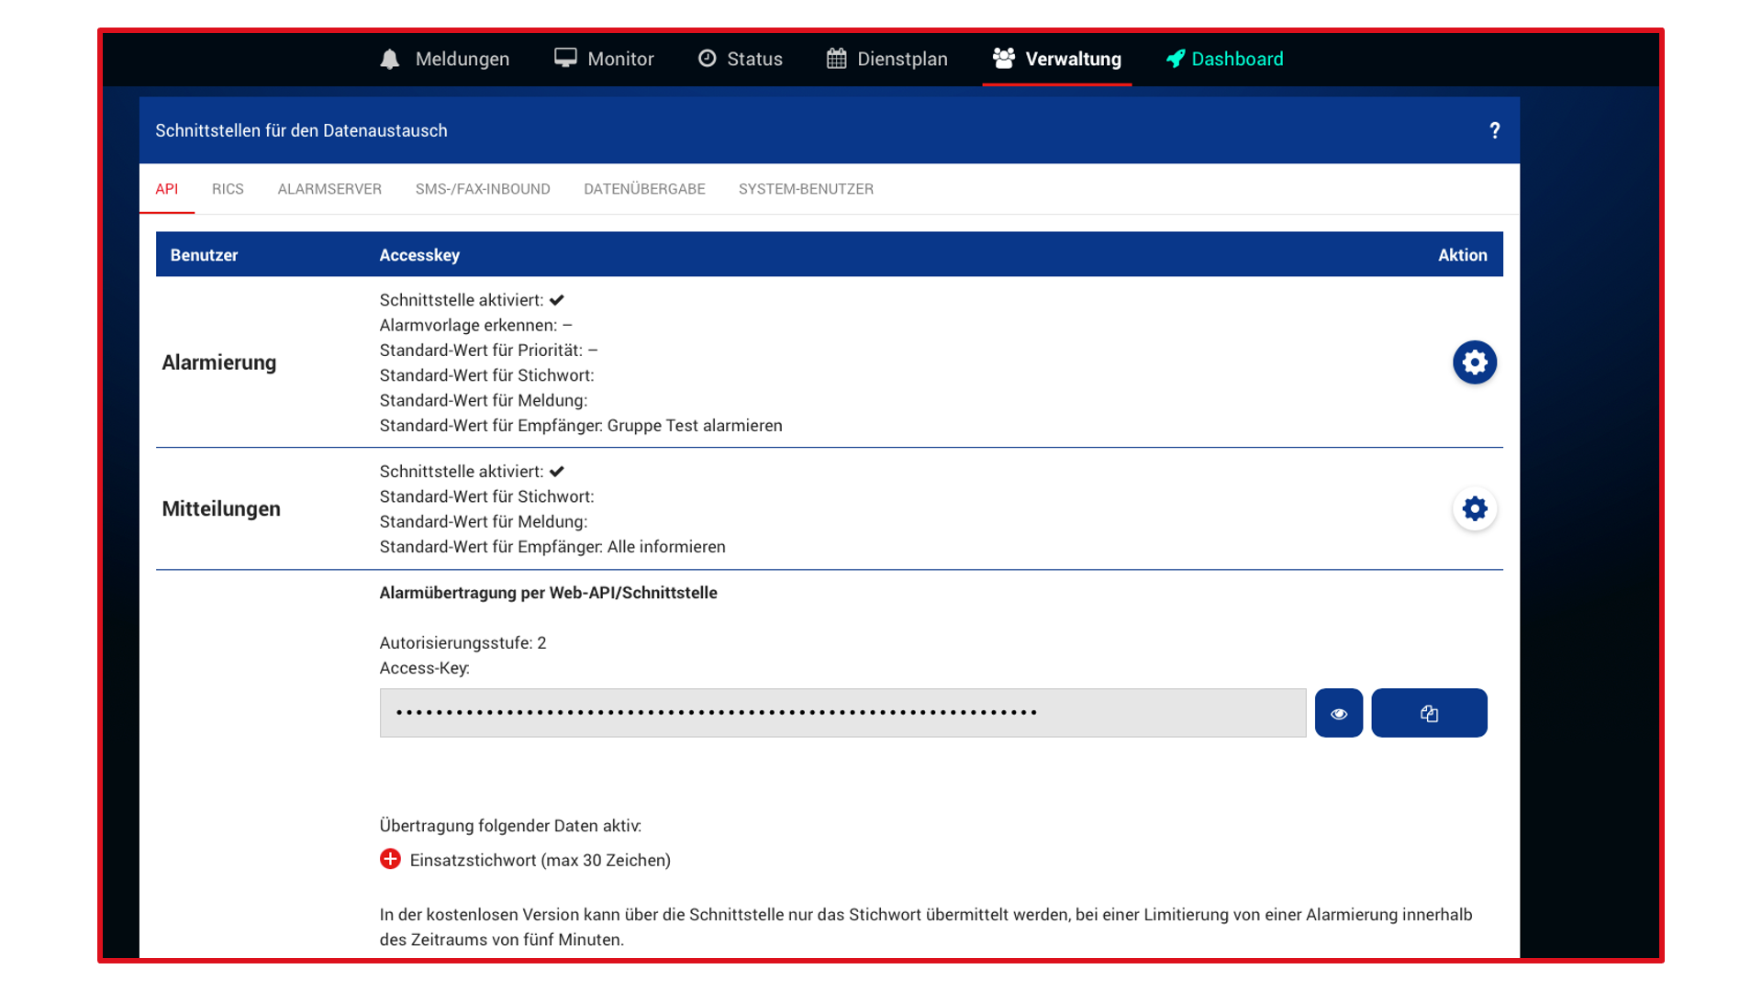Click 'Standard-Wert für Priorität' line
The width and height of the screenshot is (1762, 991).
488,350
